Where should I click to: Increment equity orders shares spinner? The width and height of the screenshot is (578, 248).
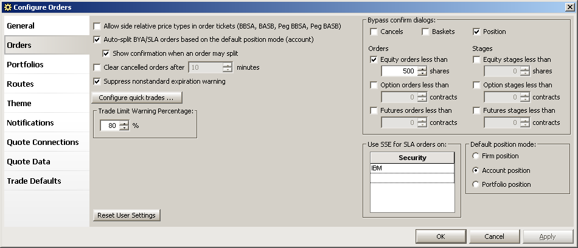click(422, 69)
